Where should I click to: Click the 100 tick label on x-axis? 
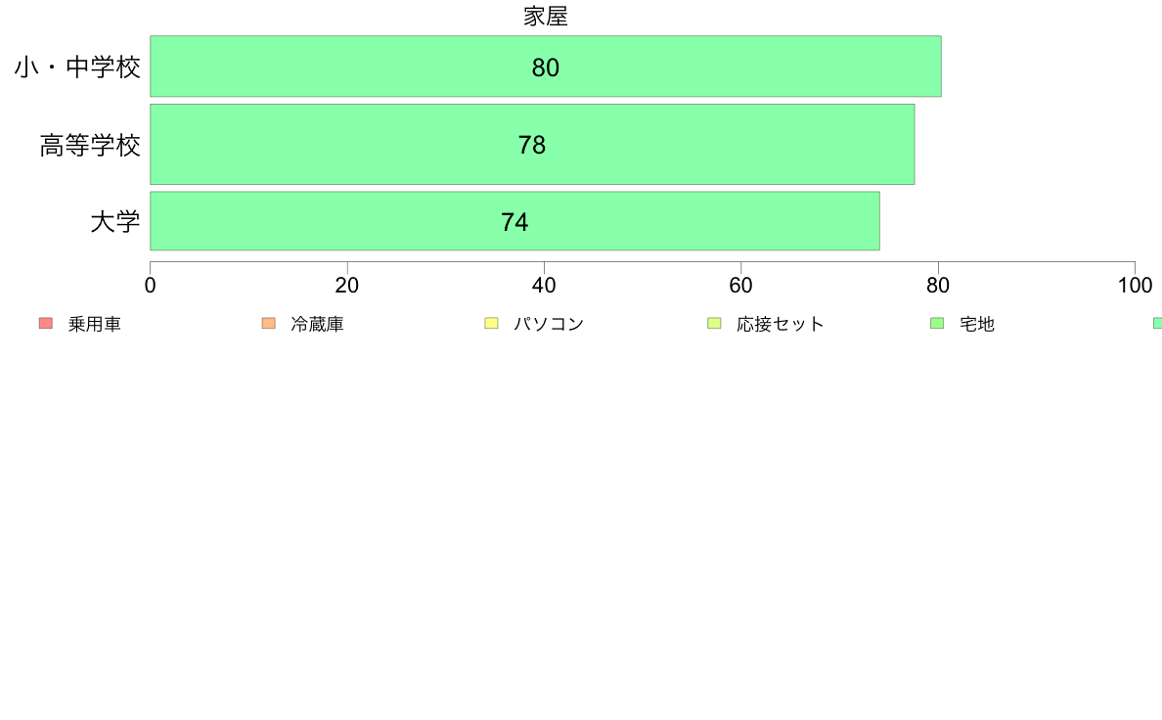coord(1135,286)
